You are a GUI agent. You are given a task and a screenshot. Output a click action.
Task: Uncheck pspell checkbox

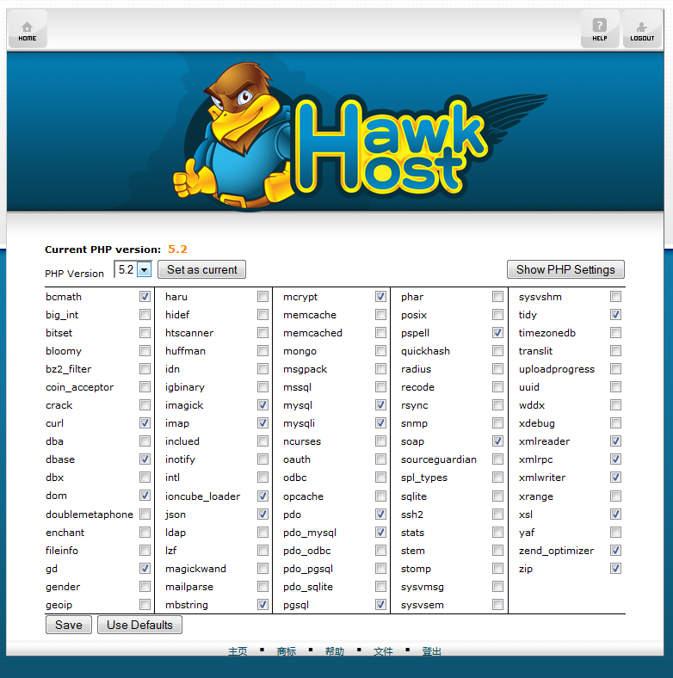pyautogui.click(x=497, y=332)
